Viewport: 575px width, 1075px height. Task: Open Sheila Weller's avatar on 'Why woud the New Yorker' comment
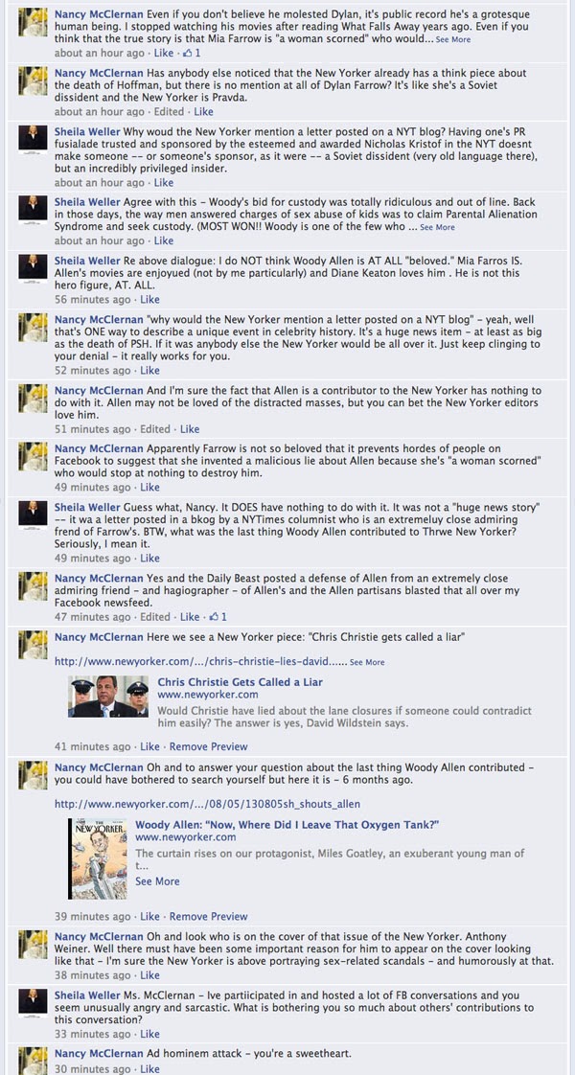pyautogui.click(x=32, y=139)
